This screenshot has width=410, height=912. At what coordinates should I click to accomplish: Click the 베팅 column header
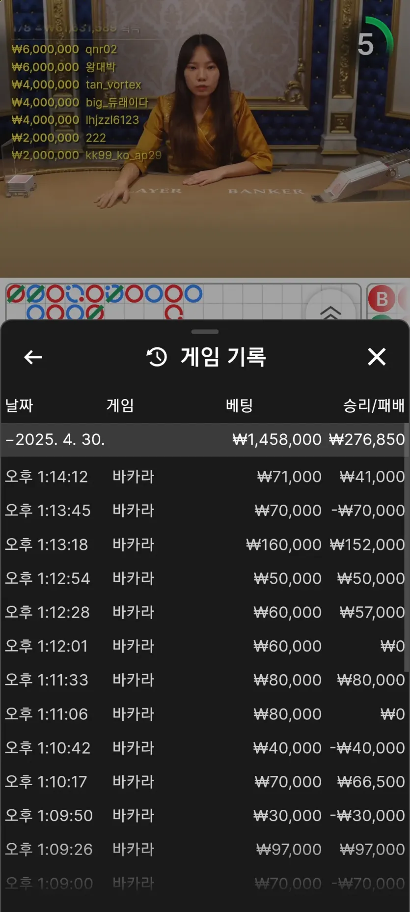239,405
